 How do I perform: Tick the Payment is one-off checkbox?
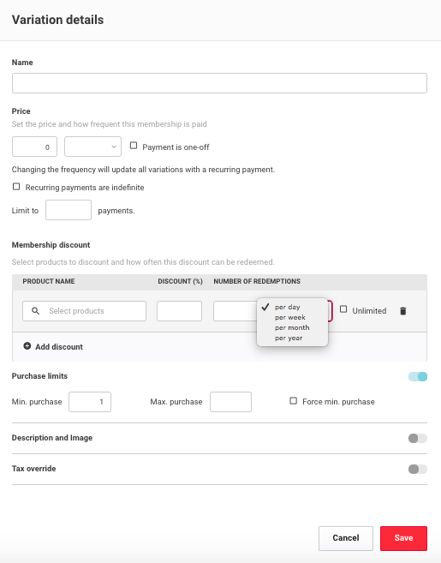click(134, 146)
